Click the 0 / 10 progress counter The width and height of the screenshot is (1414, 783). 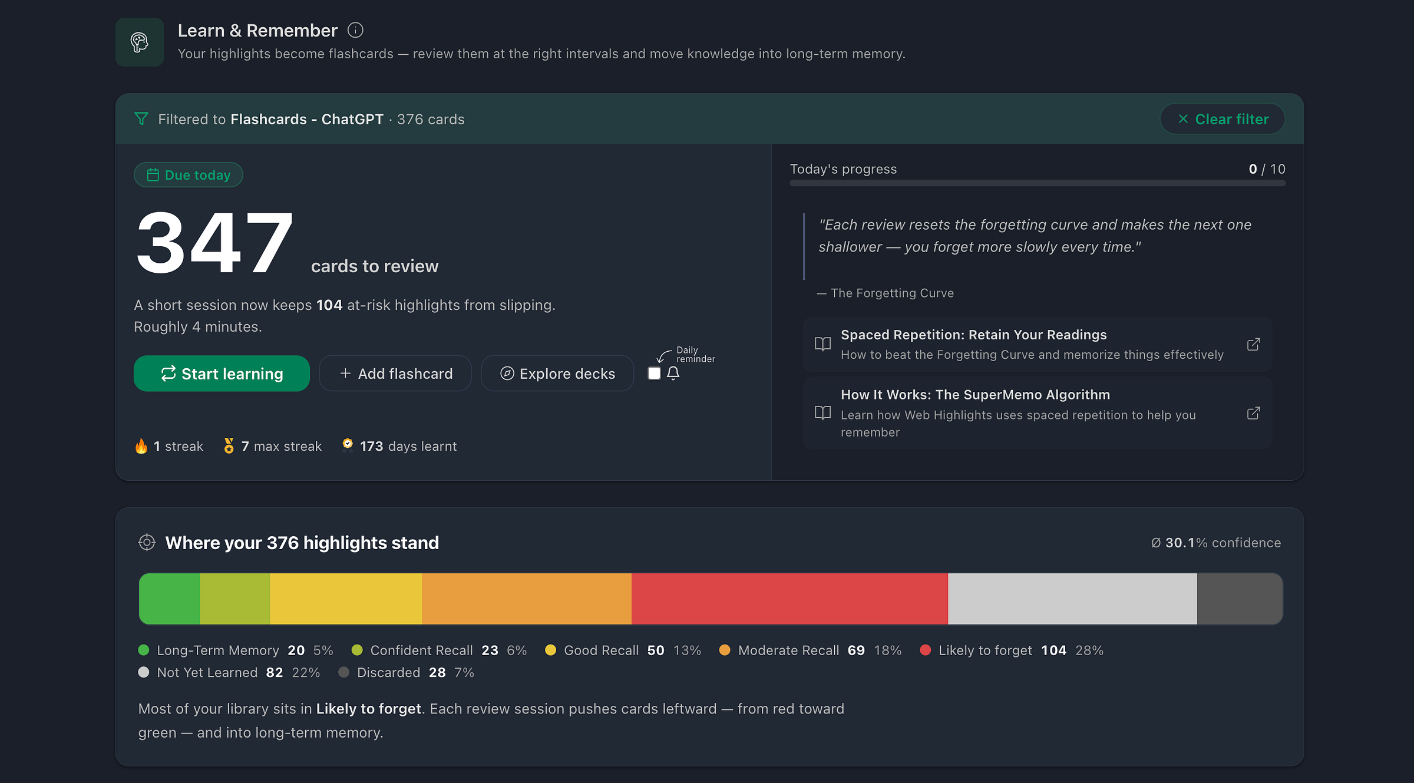1267,169
